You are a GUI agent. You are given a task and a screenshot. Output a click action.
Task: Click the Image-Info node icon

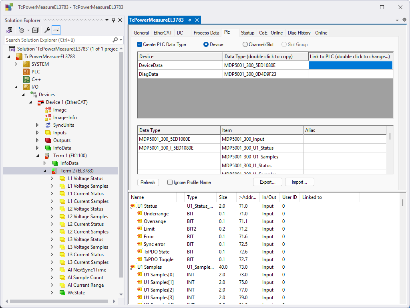(48, 118)
